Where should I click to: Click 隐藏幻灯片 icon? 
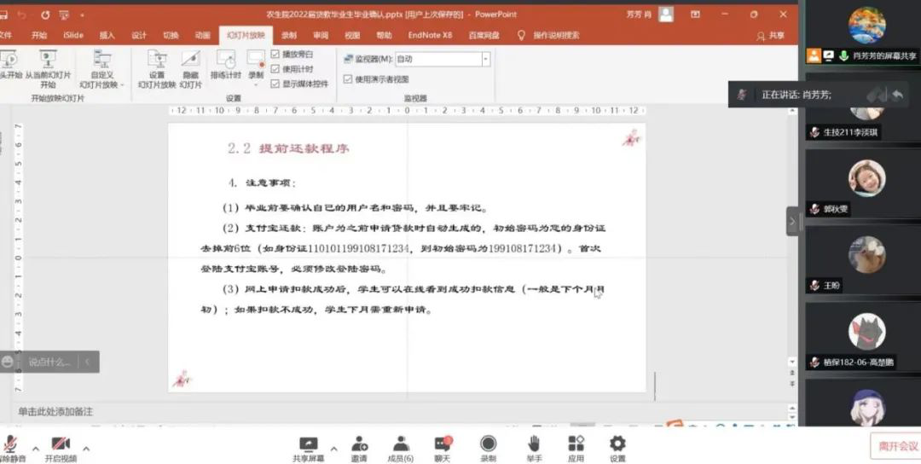[191, 61]
